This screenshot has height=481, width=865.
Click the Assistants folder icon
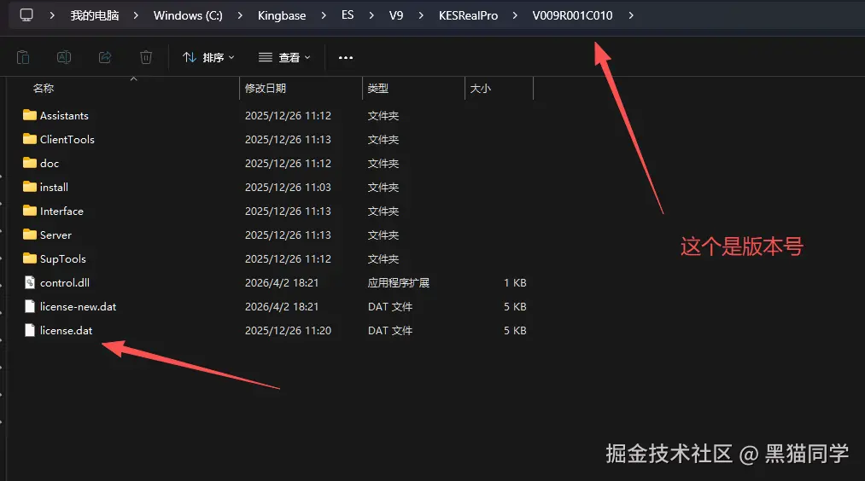coord(30,115)
